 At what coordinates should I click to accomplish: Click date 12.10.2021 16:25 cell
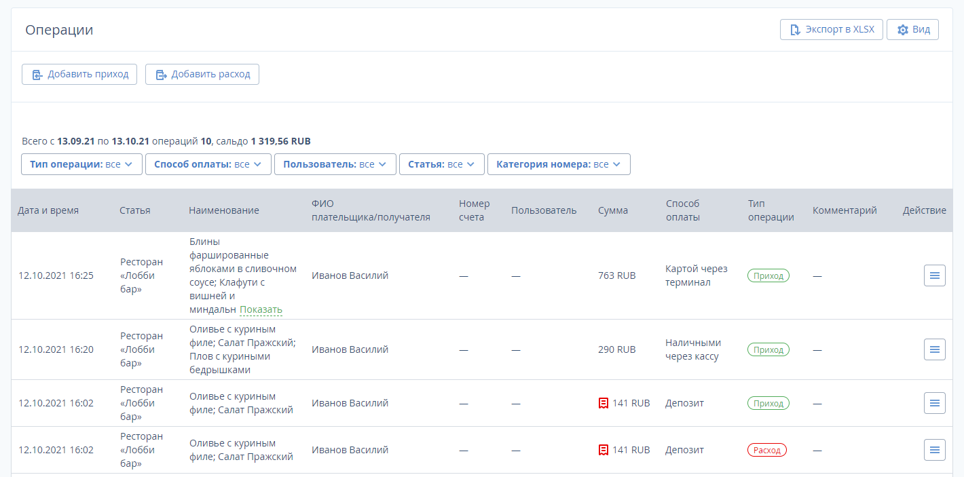[56, 275]
